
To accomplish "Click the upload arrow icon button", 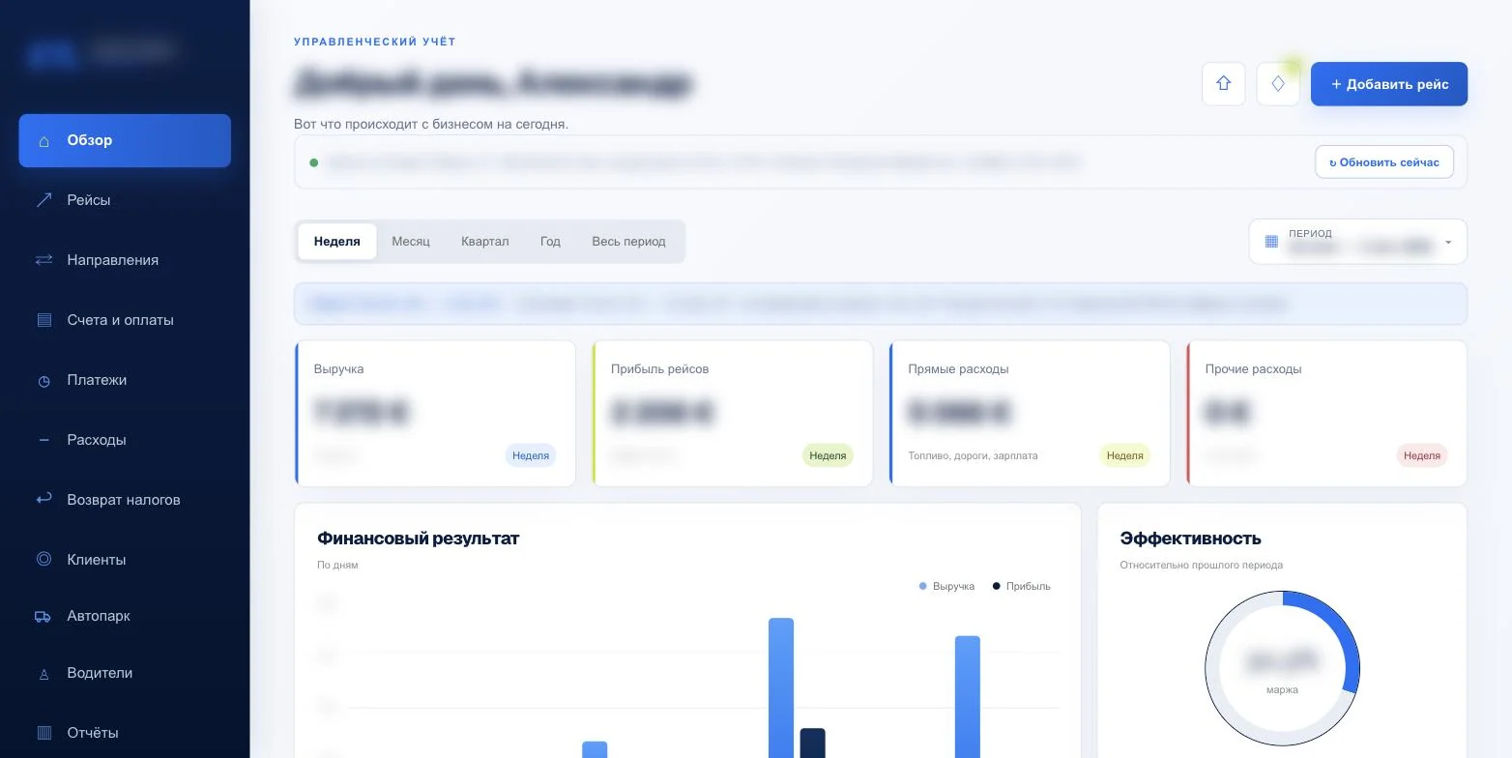I will coord(1224,84).
